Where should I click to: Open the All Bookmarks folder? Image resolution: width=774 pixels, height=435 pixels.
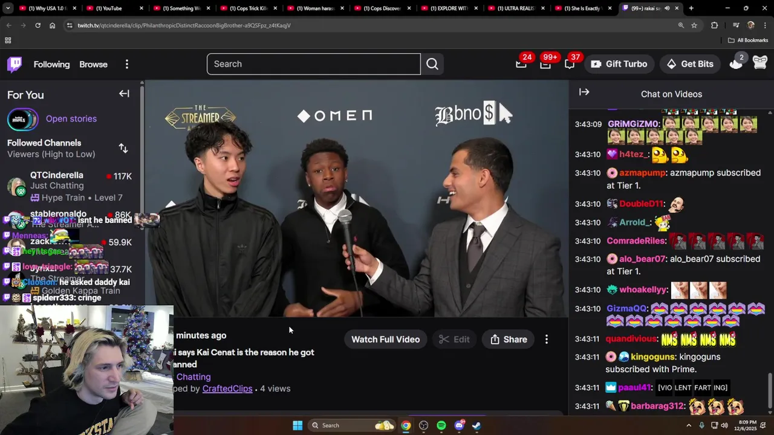point(748,40)
